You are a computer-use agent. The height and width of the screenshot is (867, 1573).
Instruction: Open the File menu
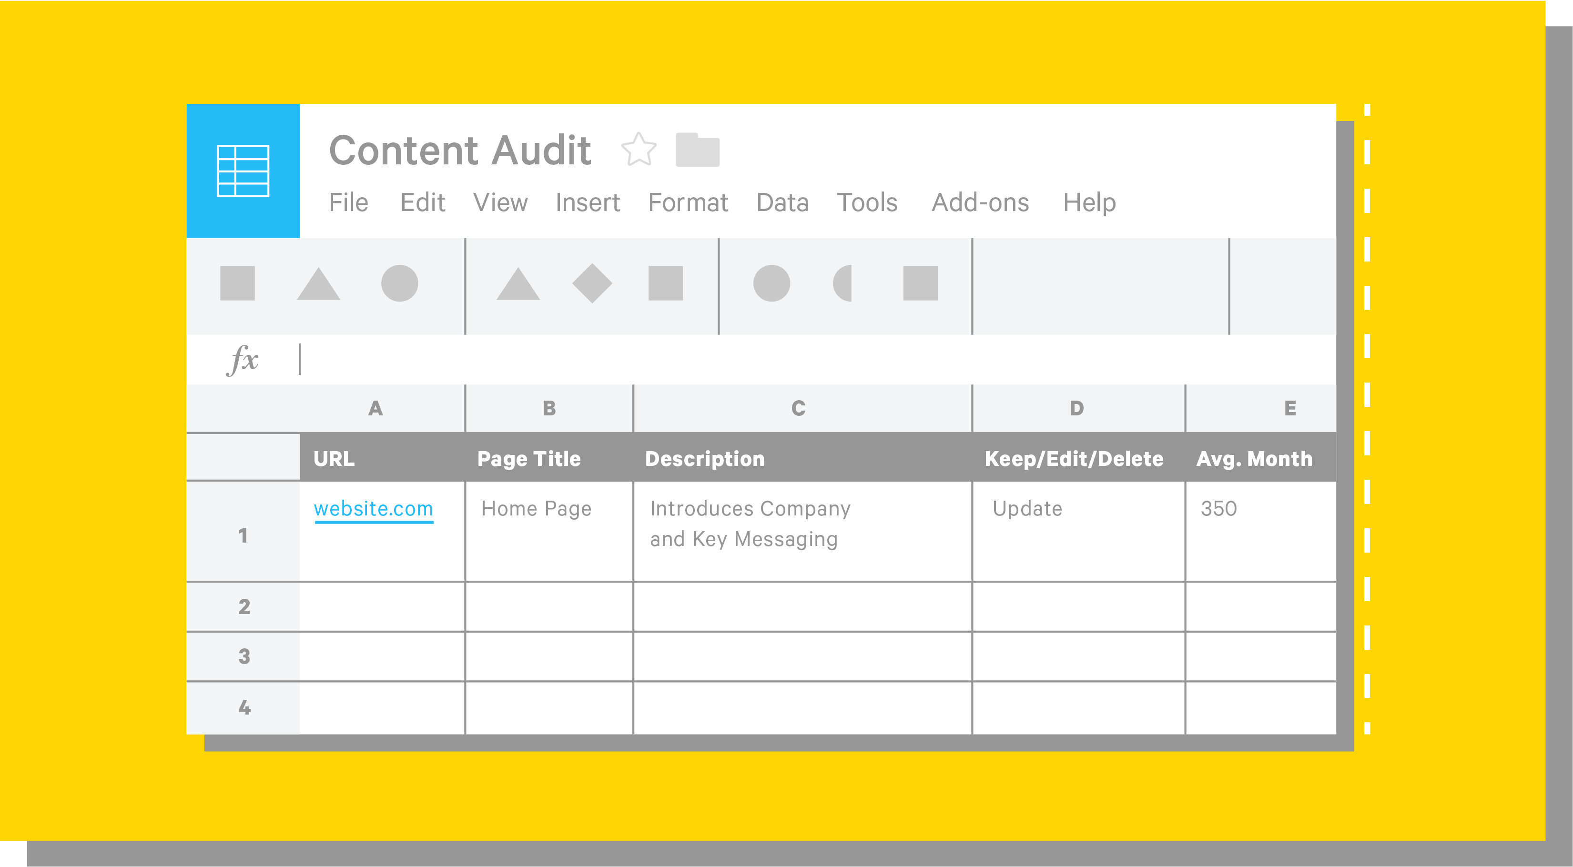pyautogui.click(x=348, y=203)
